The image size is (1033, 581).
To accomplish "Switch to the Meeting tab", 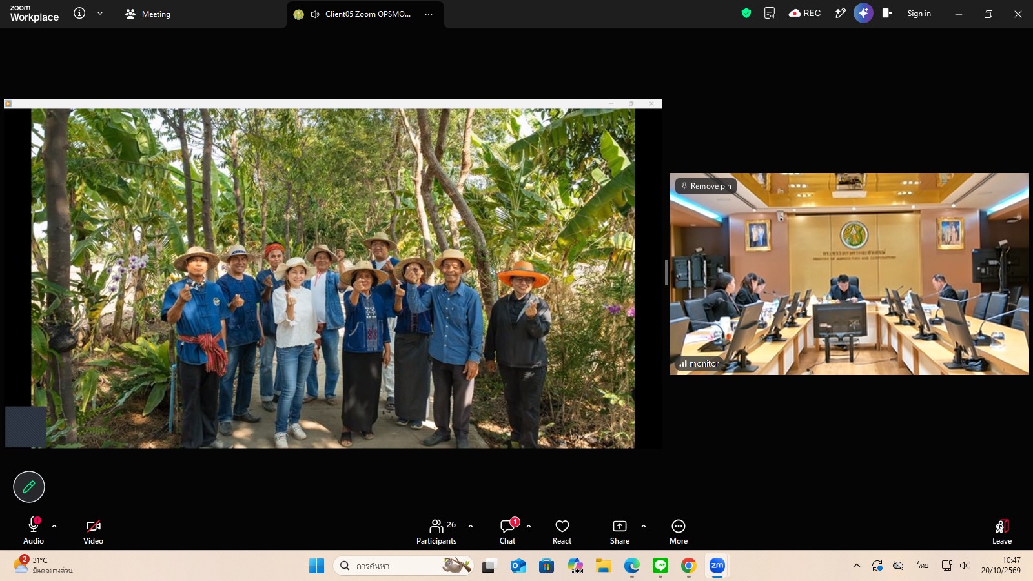I will click(148, 14).
